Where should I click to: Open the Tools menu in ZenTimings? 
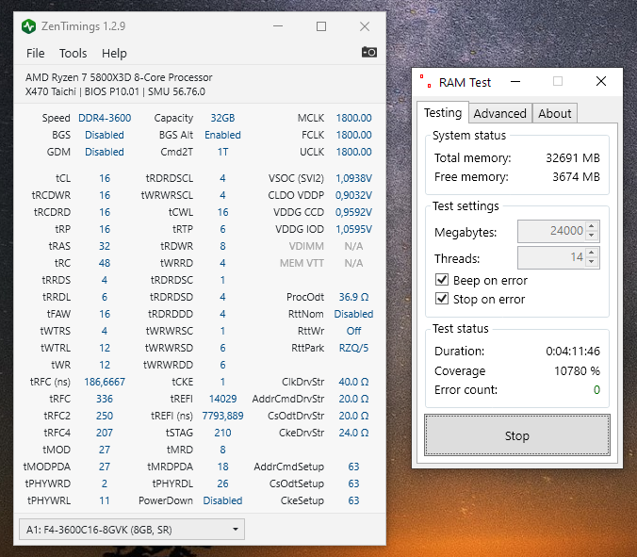tap(73, 53)
